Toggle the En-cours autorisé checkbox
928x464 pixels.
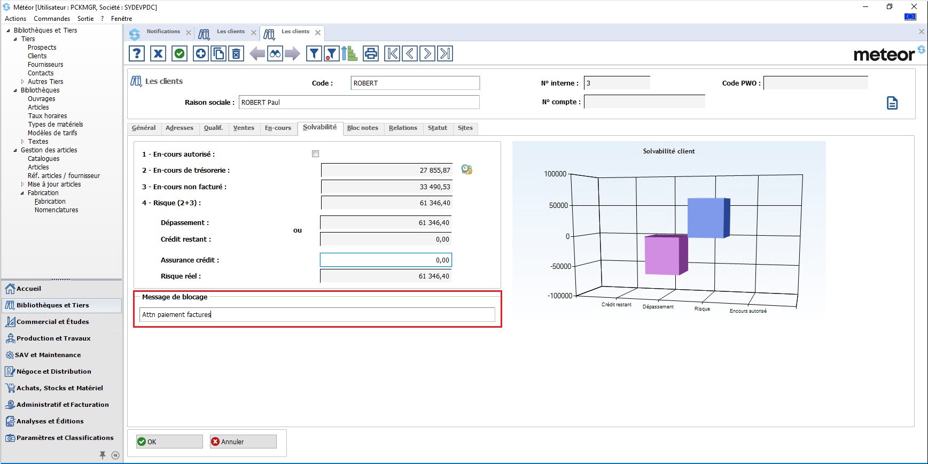coord(315,154)
